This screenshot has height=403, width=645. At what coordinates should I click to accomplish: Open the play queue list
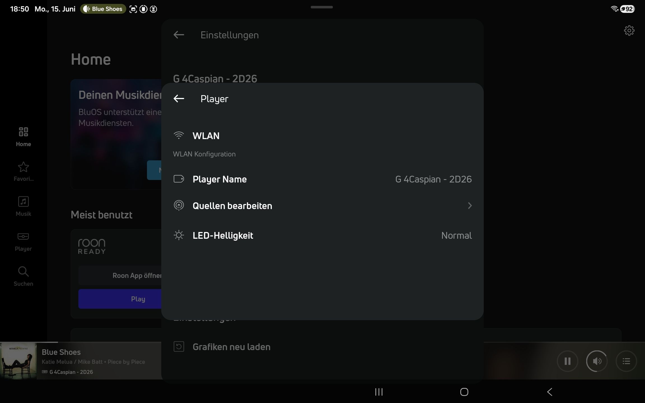click(626, 361)
